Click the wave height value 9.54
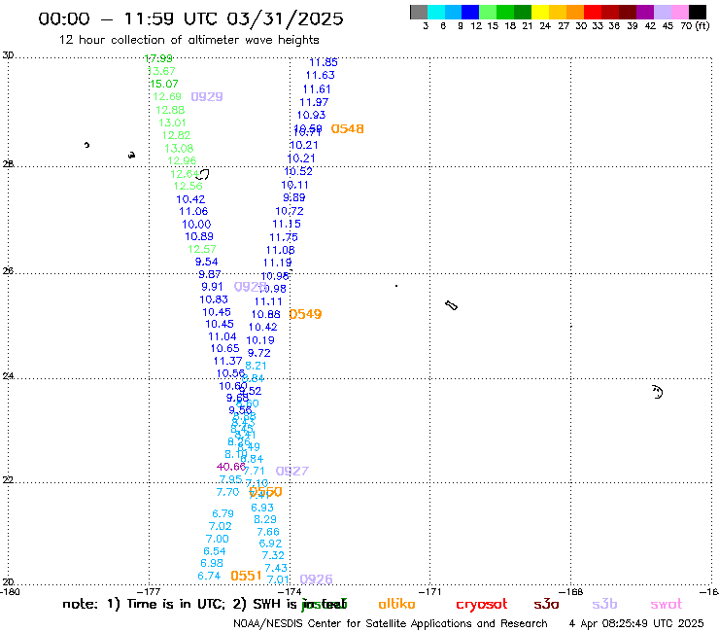Image resolution: width=719 pixels, height=632 pixels. click(206, 263)
